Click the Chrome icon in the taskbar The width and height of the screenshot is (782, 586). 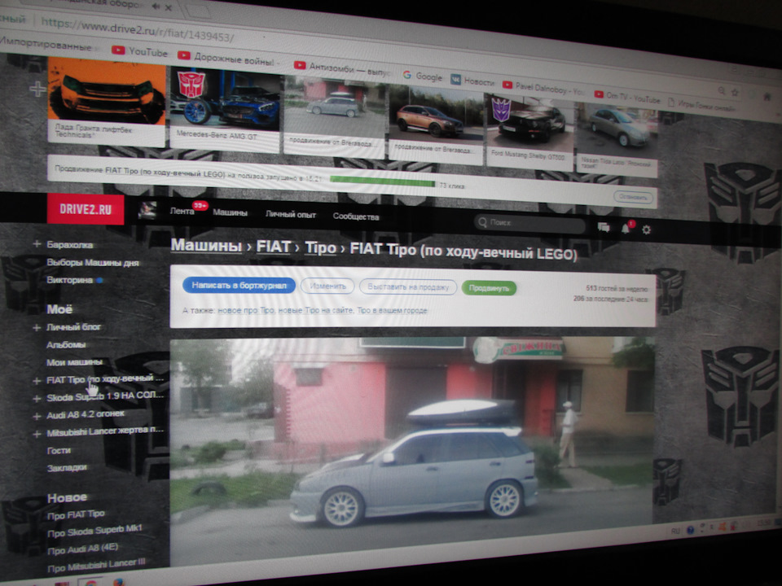[90, 583]
